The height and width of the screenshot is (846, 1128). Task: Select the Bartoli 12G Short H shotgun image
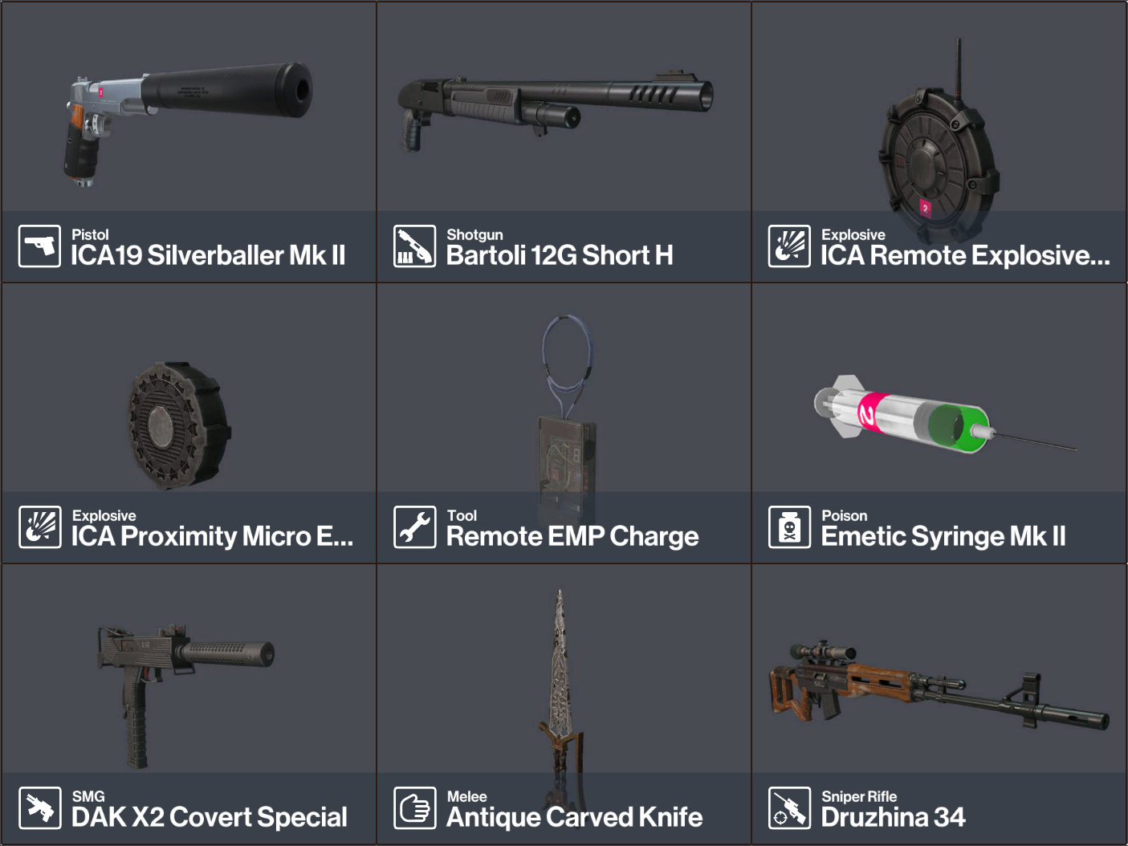pos(555,111)
